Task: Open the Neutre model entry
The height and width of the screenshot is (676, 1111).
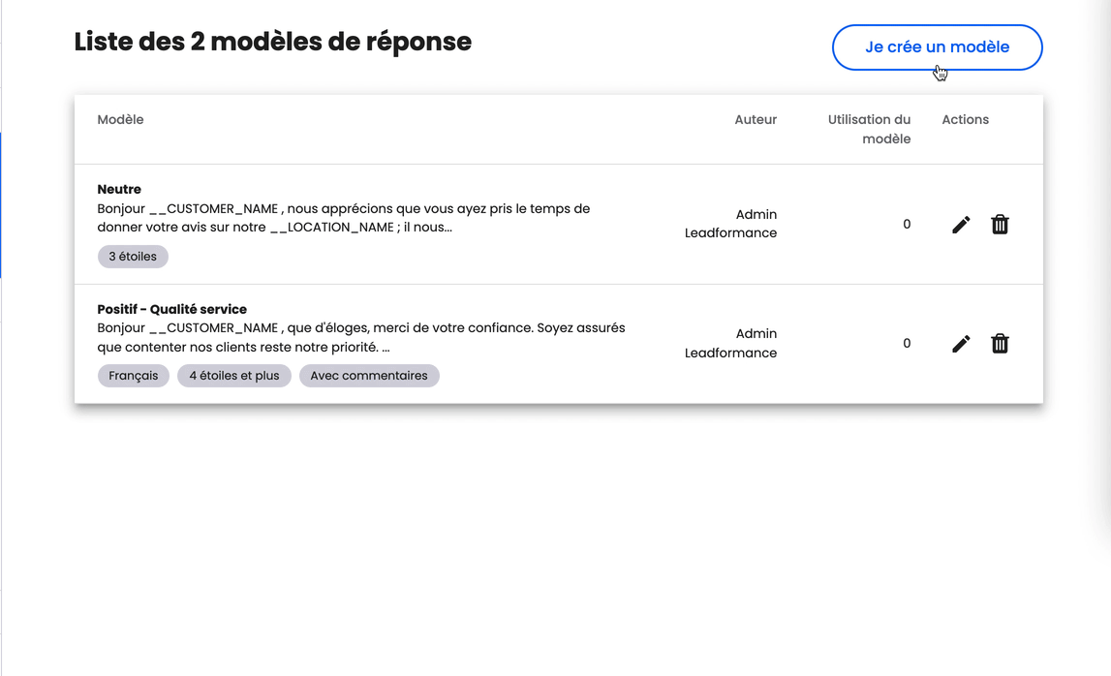Action: click(118, 189)
